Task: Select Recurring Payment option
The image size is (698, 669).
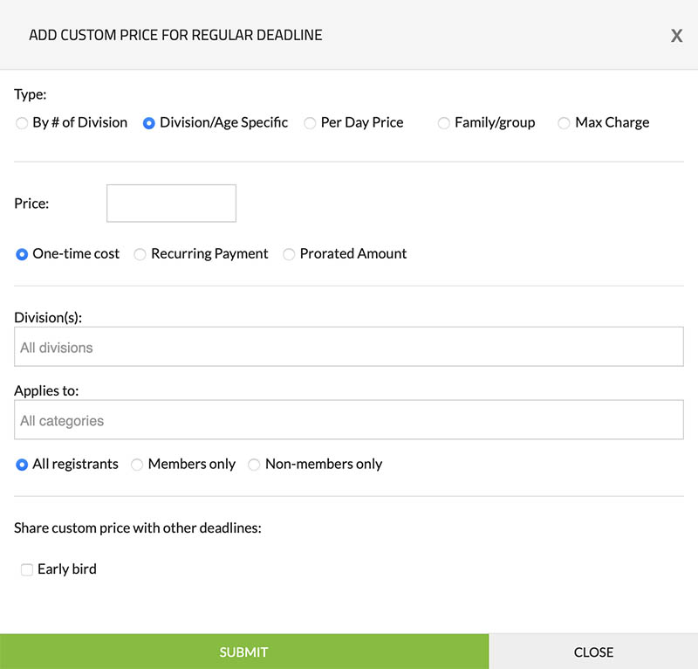Action: [140, 254]
